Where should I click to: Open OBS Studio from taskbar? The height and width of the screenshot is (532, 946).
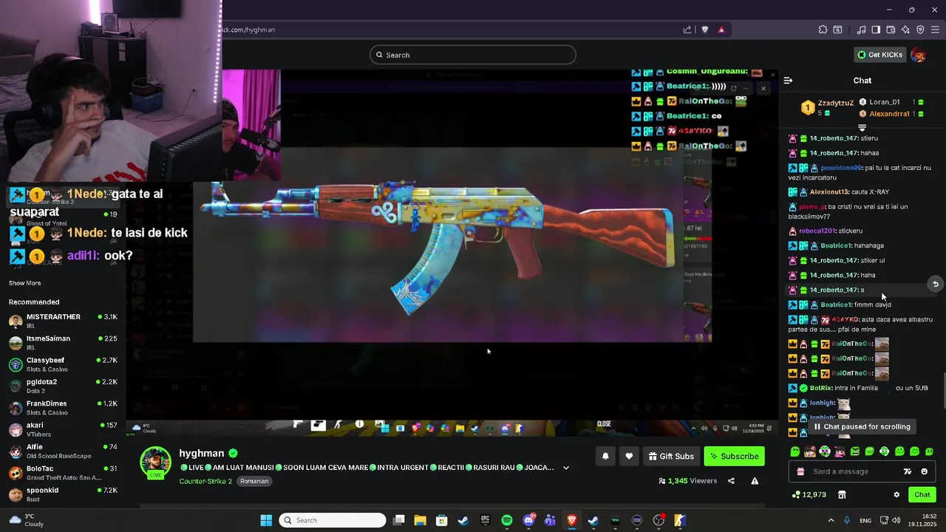tap(659, 520)
